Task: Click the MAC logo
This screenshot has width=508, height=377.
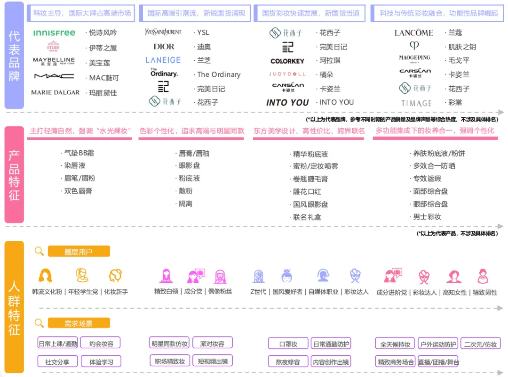Action: [x=54, y=76]
